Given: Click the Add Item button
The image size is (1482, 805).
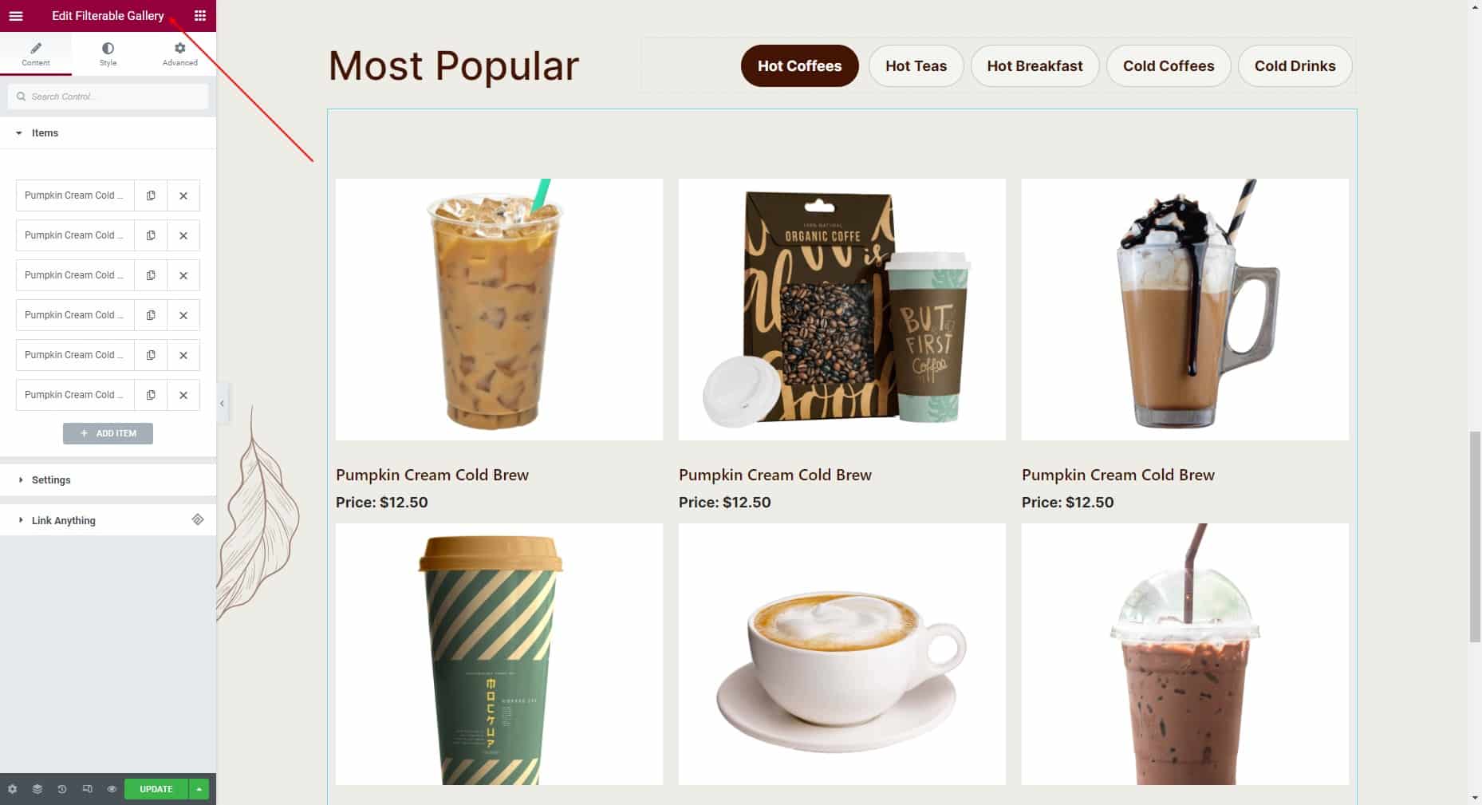Looking at the screenshot, I should (108, 433).
